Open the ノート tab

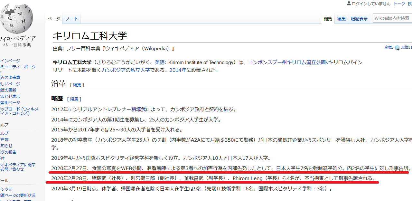(71, 19)
